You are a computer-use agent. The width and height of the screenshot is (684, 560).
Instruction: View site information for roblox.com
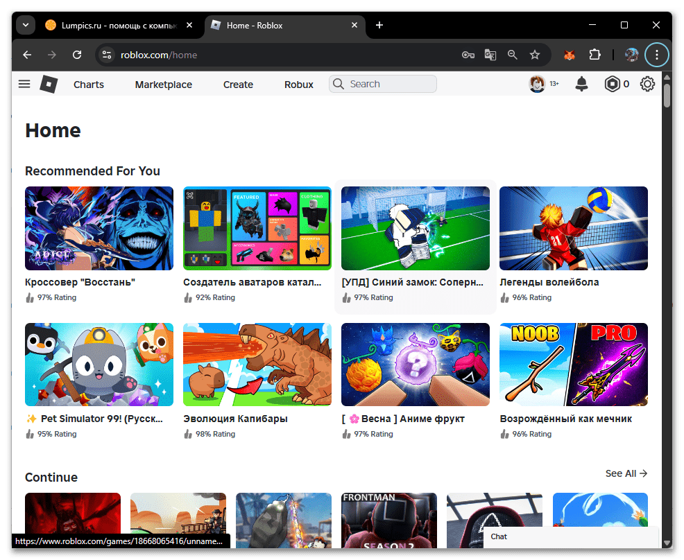[106, 55]
